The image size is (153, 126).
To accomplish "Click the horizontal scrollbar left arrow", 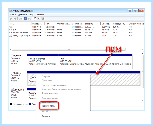I will (x=10, y=49).
